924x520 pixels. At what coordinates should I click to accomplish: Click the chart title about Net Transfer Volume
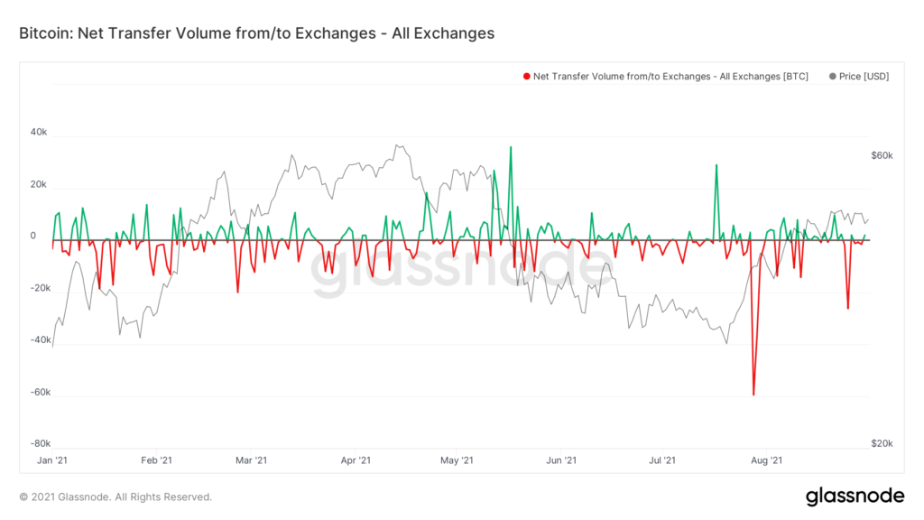click(x=256, y=33)
